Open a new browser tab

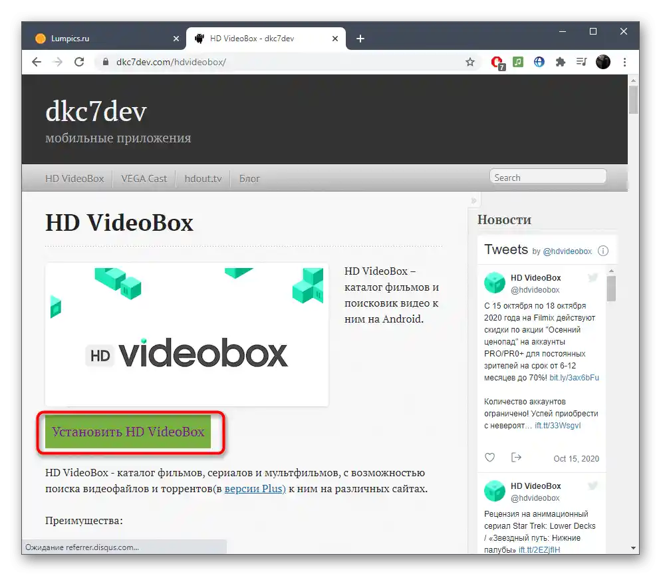360,39
